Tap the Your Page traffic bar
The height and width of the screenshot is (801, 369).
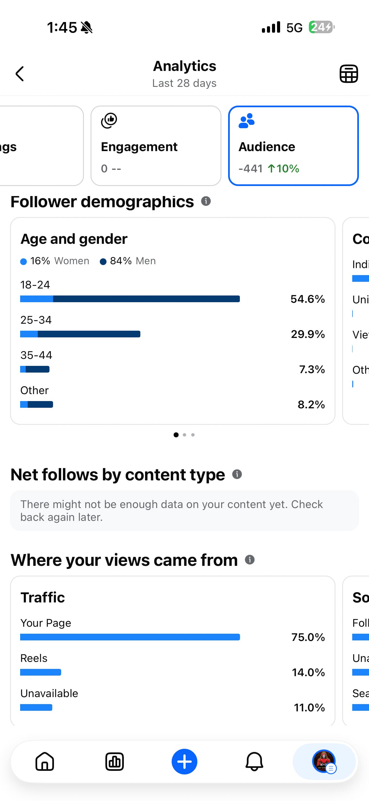pos(130,637)
